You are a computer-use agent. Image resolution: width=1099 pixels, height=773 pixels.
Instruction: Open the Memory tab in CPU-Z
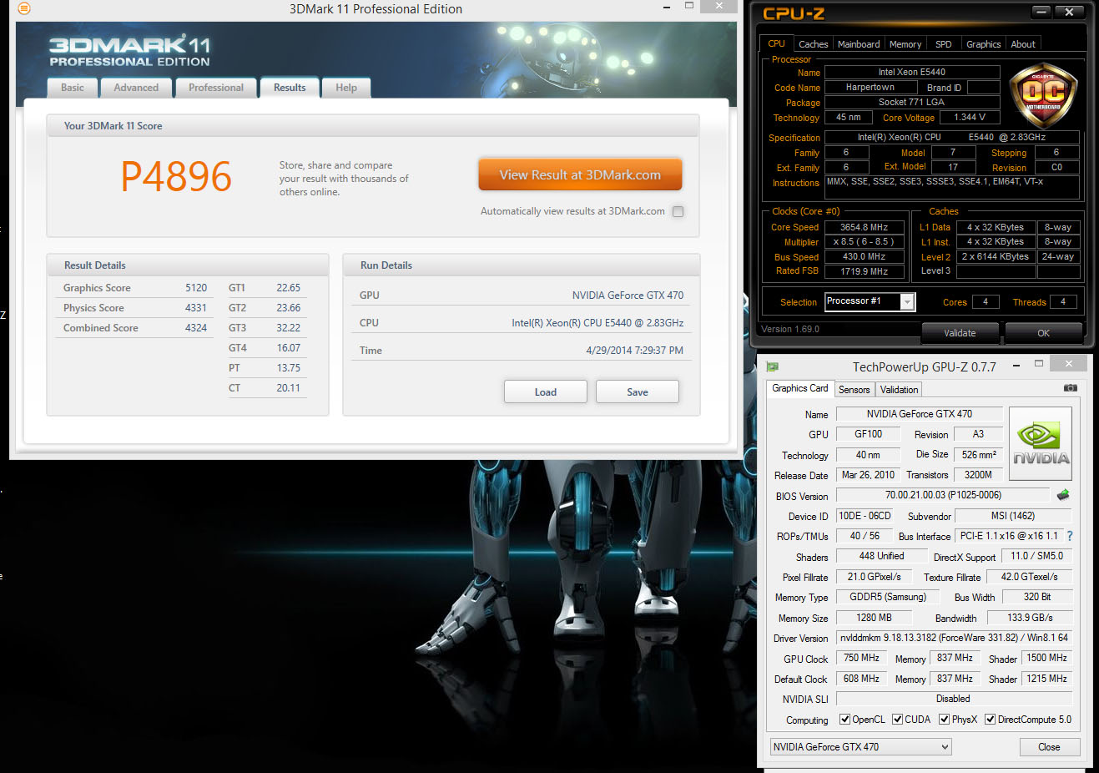point(905,44)
